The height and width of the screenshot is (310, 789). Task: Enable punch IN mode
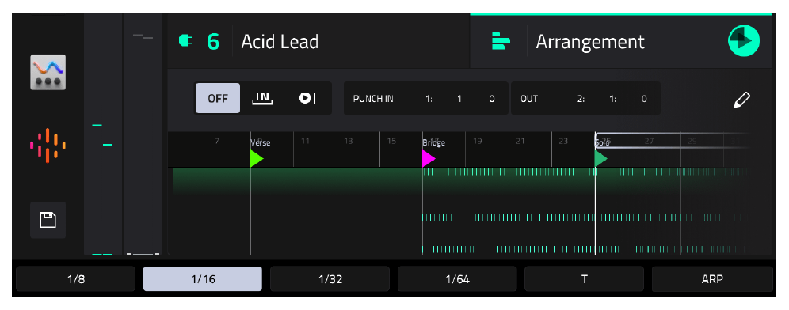[262, 98]
